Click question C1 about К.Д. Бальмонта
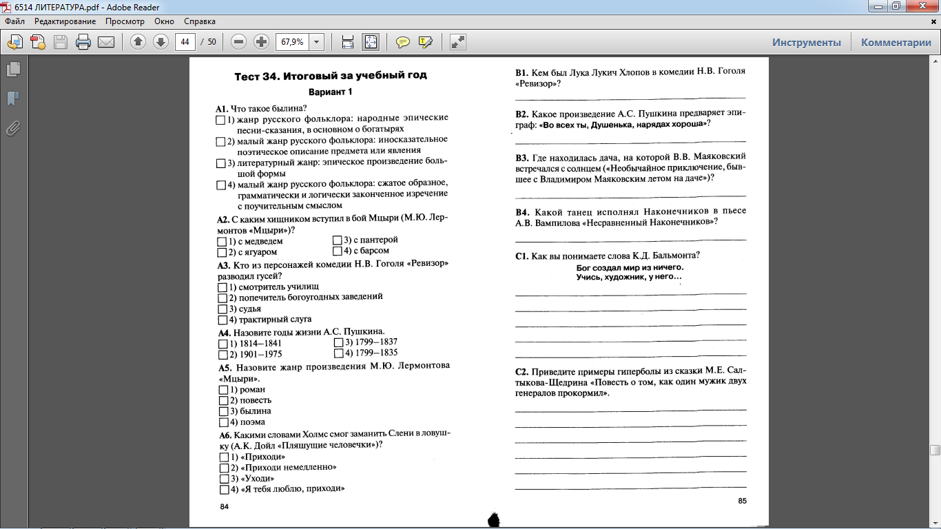 pyautogui.click(x=608, y=256)
